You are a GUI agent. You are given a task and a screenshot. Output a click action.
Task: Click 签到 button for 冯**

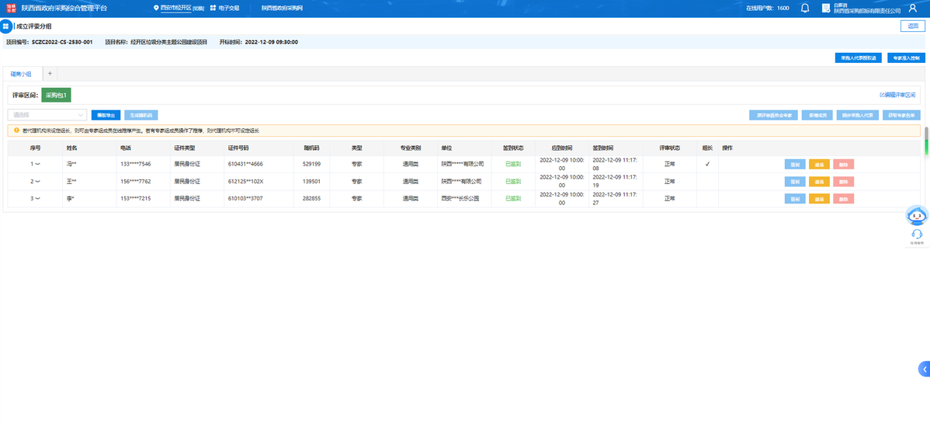(795, 165)
